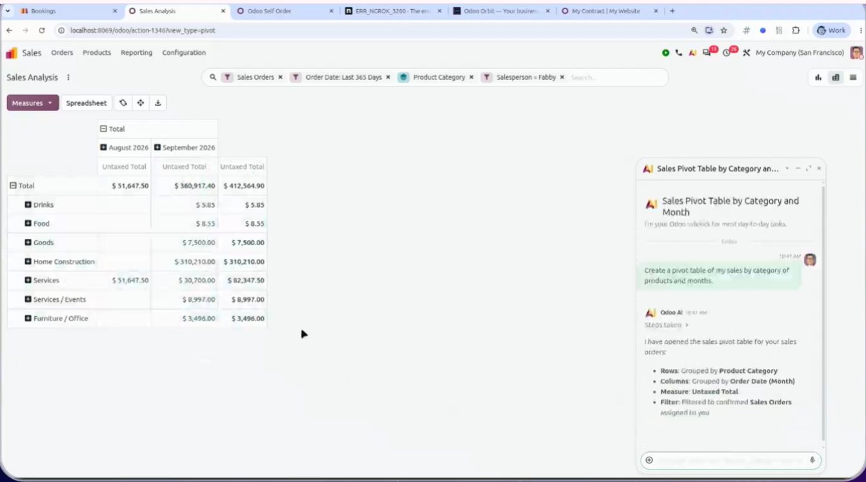Expand the Food row
Image resolution: width=866 pixels, height=482 pixels.
click(x=28, y=223)
